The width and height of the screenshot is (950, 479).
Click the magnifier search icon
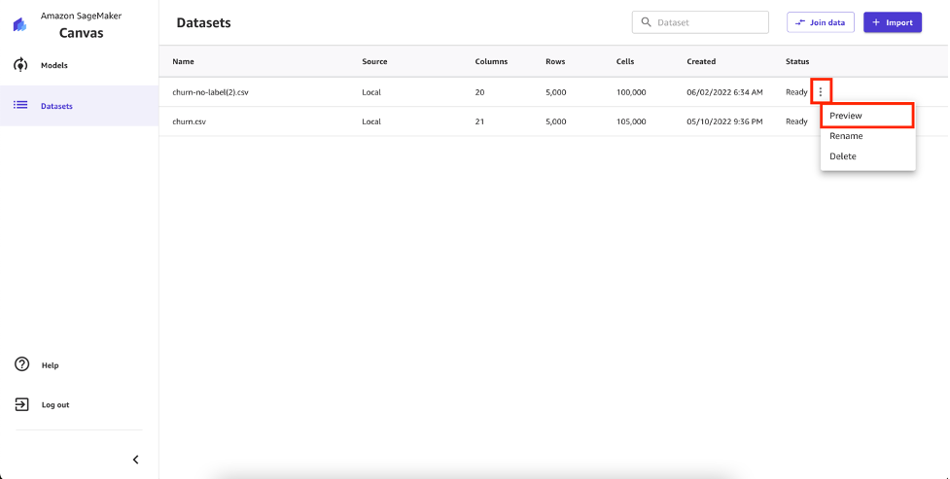coord(646,22)
